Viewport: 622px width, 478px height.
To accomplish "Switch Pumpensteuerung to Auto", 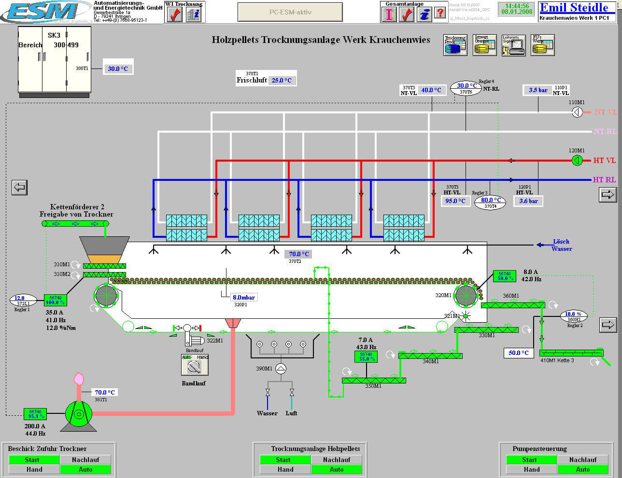I will coord(583,469).
